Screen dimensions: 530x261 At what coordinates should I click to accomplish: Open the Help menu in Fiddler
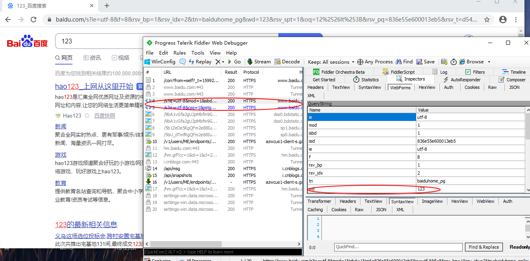point(231,53)
